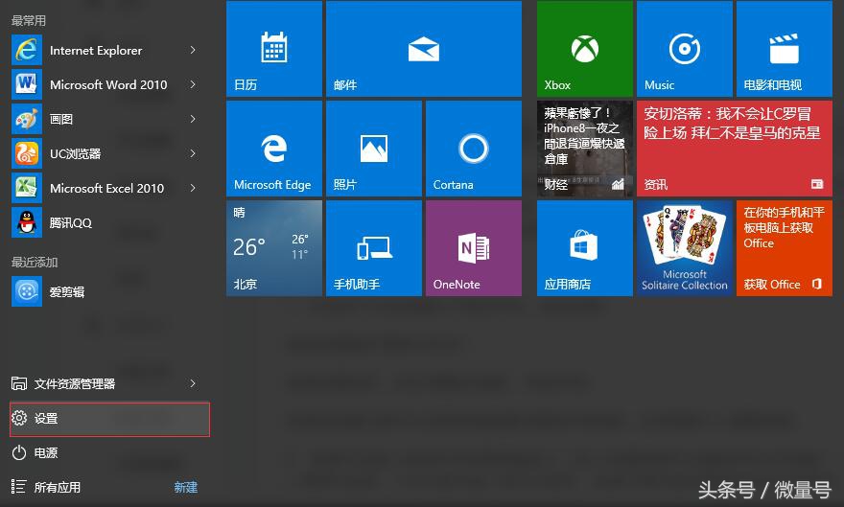844x507 pixels.
Task: Click the Microsoft Word 2010 label text
Action: (x=108, y=85)
